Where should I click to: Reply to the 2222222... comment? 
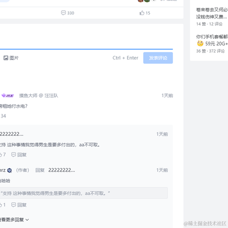pyautogui.click(x=19, y=155)
